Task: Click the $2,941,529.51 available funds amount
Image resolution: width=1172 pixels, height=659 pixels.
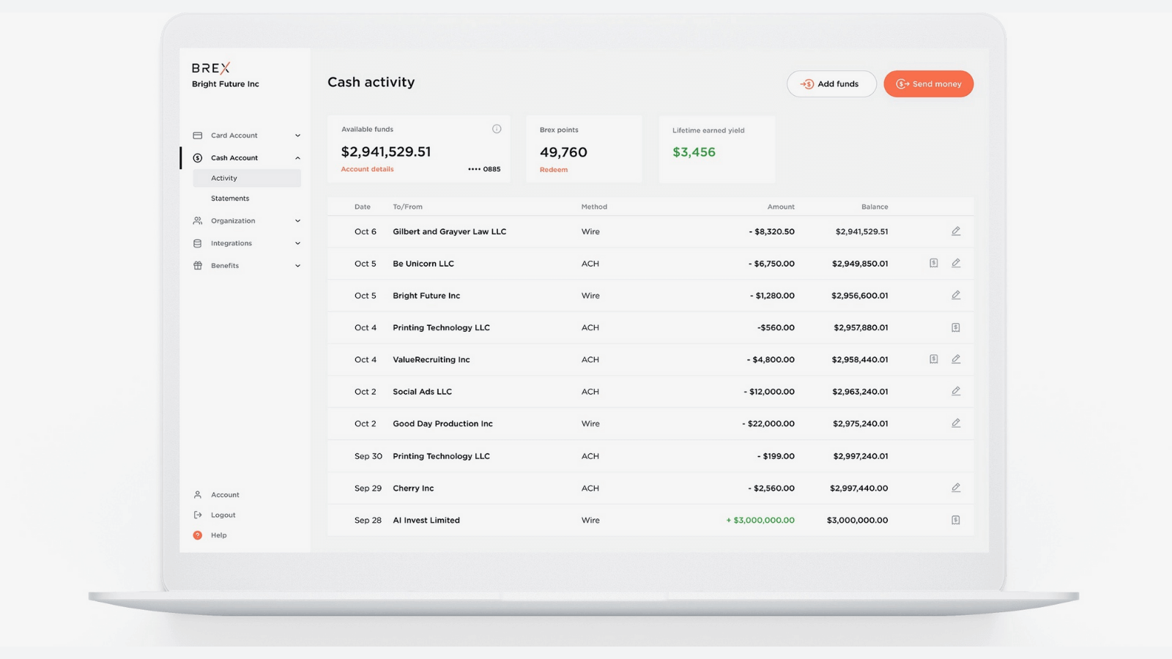Action: [386, 152]
